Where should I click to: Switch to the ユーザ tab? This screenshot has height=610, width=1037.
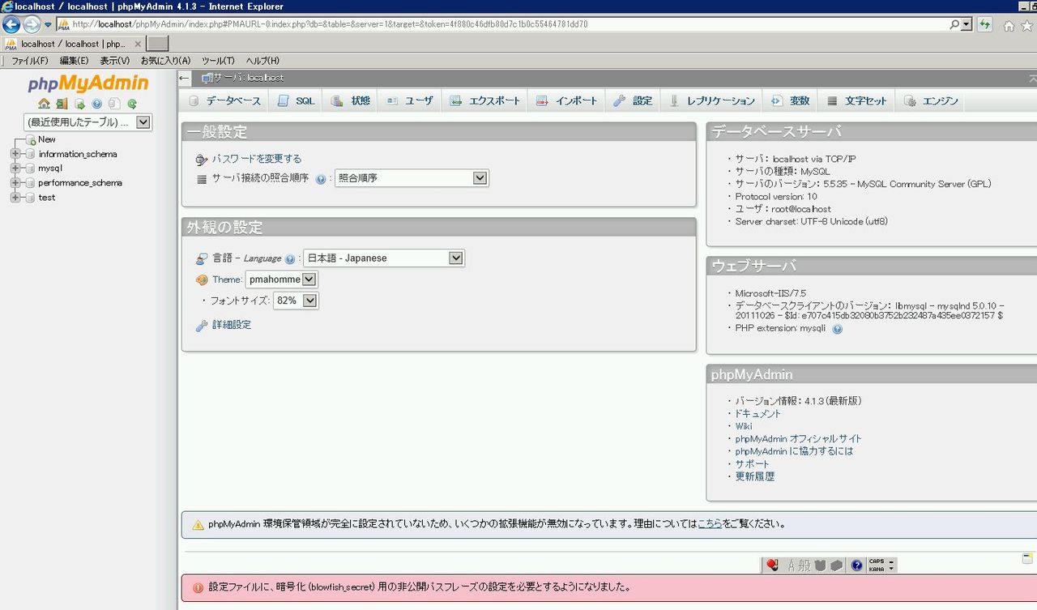pos(410,100)
